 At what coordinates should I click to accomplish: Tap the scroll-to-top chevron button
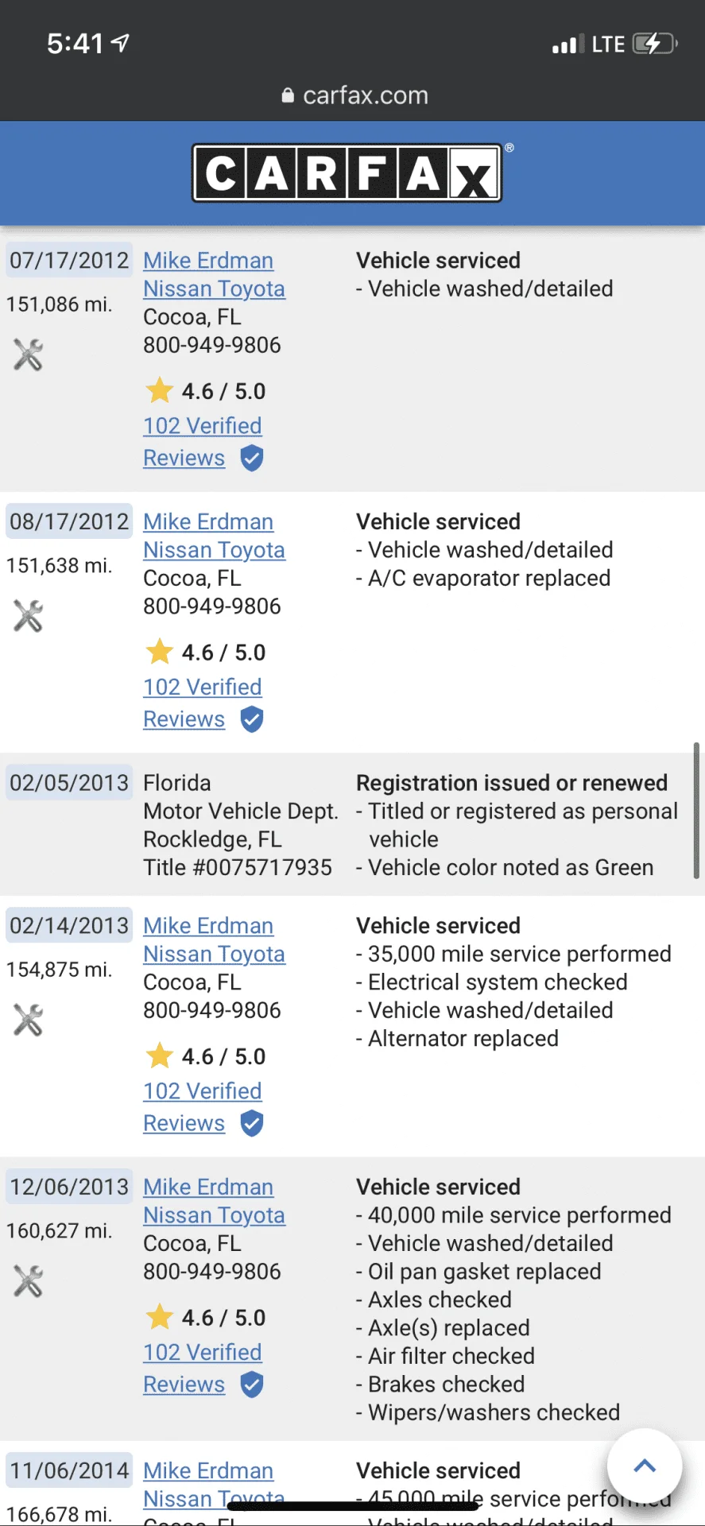point(645,1466)
